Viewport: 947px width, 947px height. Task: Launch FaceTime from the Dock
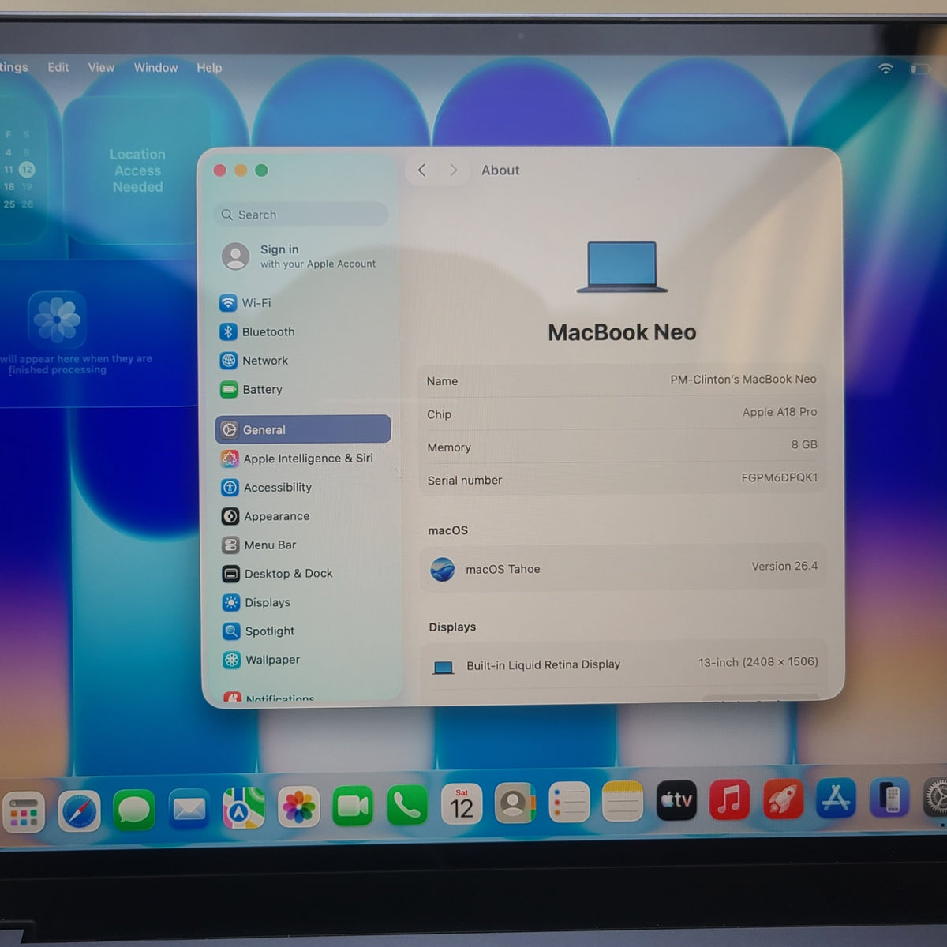coord(353,806)
